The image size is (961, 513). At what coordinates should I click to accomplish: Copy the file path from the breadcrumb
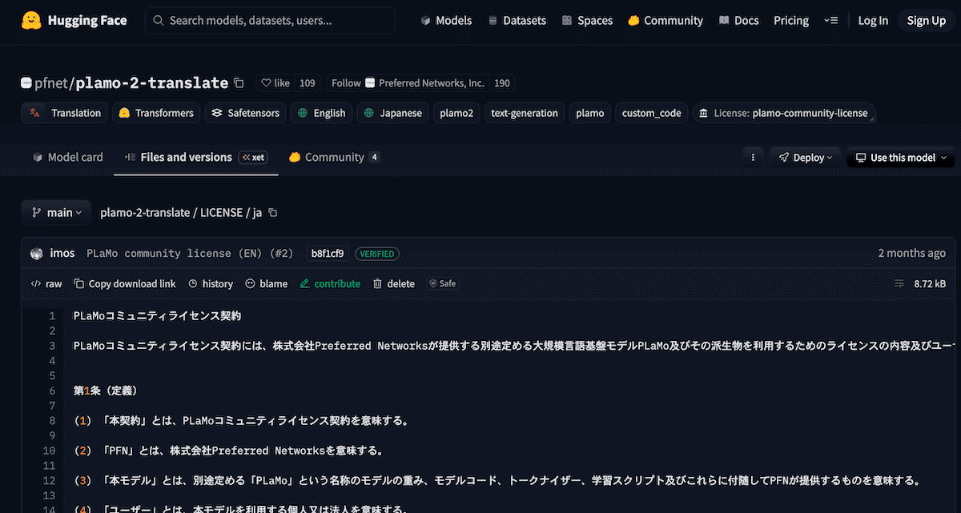[272, 212]
